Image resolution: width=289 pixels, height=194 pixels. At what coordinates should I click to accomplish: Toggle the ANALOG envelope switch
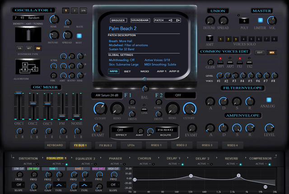click(269, 100)
